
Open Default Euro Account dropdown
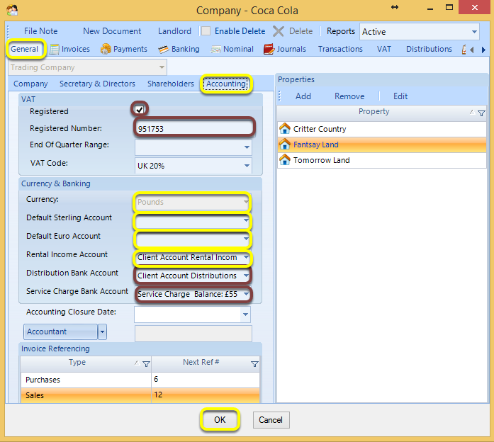(246, 238)
